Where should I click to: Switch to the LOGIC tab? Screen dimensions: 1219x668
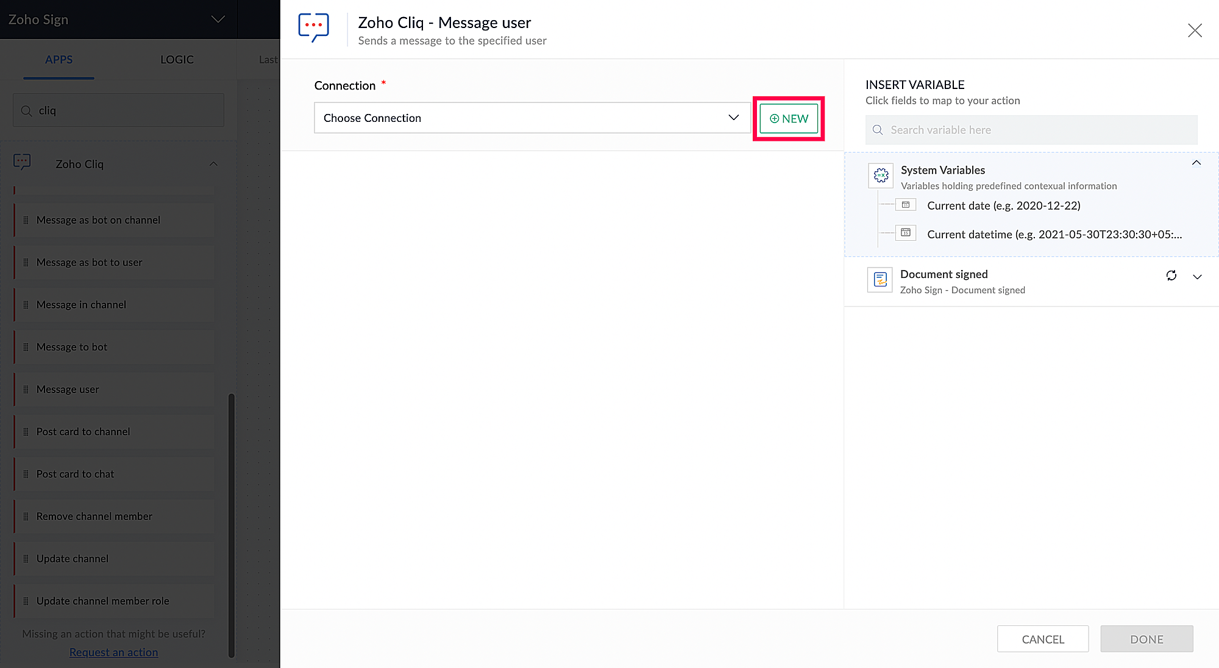click(177, 60)
